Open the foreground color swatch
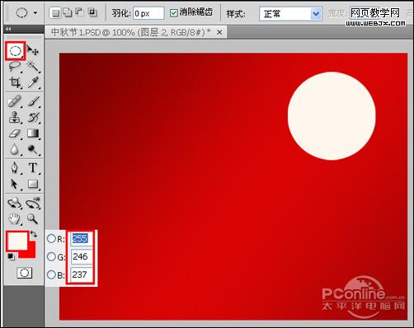This screenshot has height=328, width=414. (x=17, y=241)
